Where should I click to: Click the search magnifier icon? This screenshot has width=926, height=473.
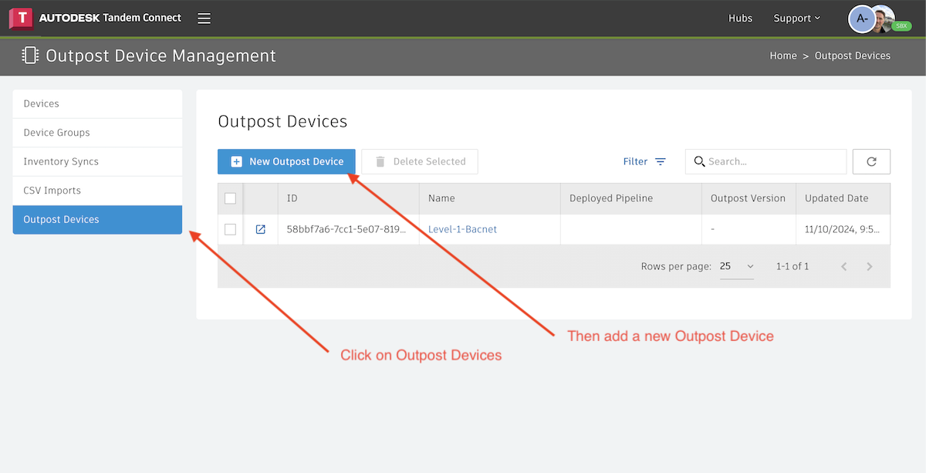pos(699,161)
